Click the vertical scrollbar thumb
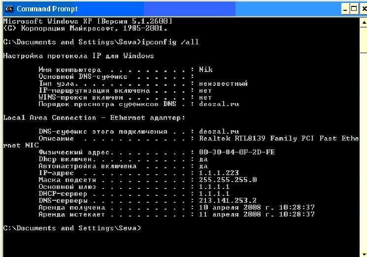Screen dimensions: 367x257 pyautogui.click(x=364, y=40)
